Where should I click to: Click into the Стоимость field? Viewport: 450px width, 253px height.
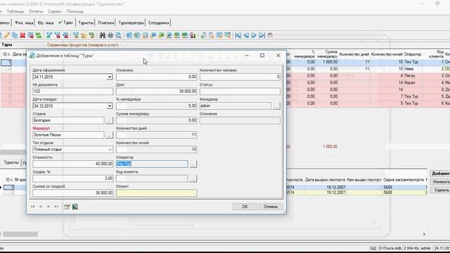tap(72, 164)
